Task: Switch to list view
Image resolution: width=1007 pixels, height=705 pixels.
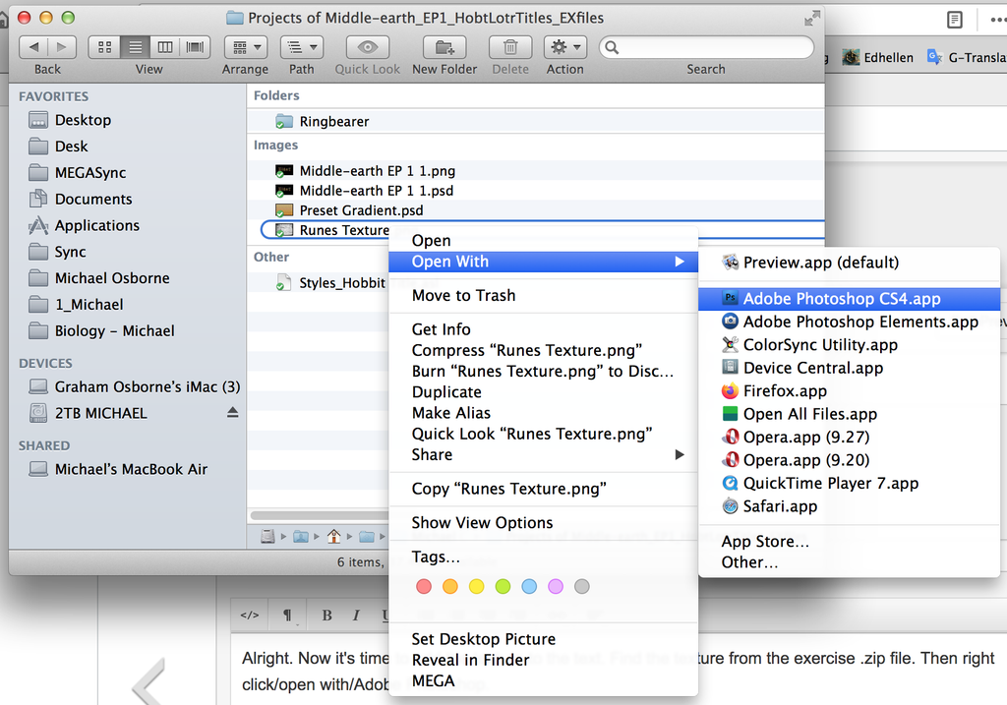Action: (x=135, y=47)
